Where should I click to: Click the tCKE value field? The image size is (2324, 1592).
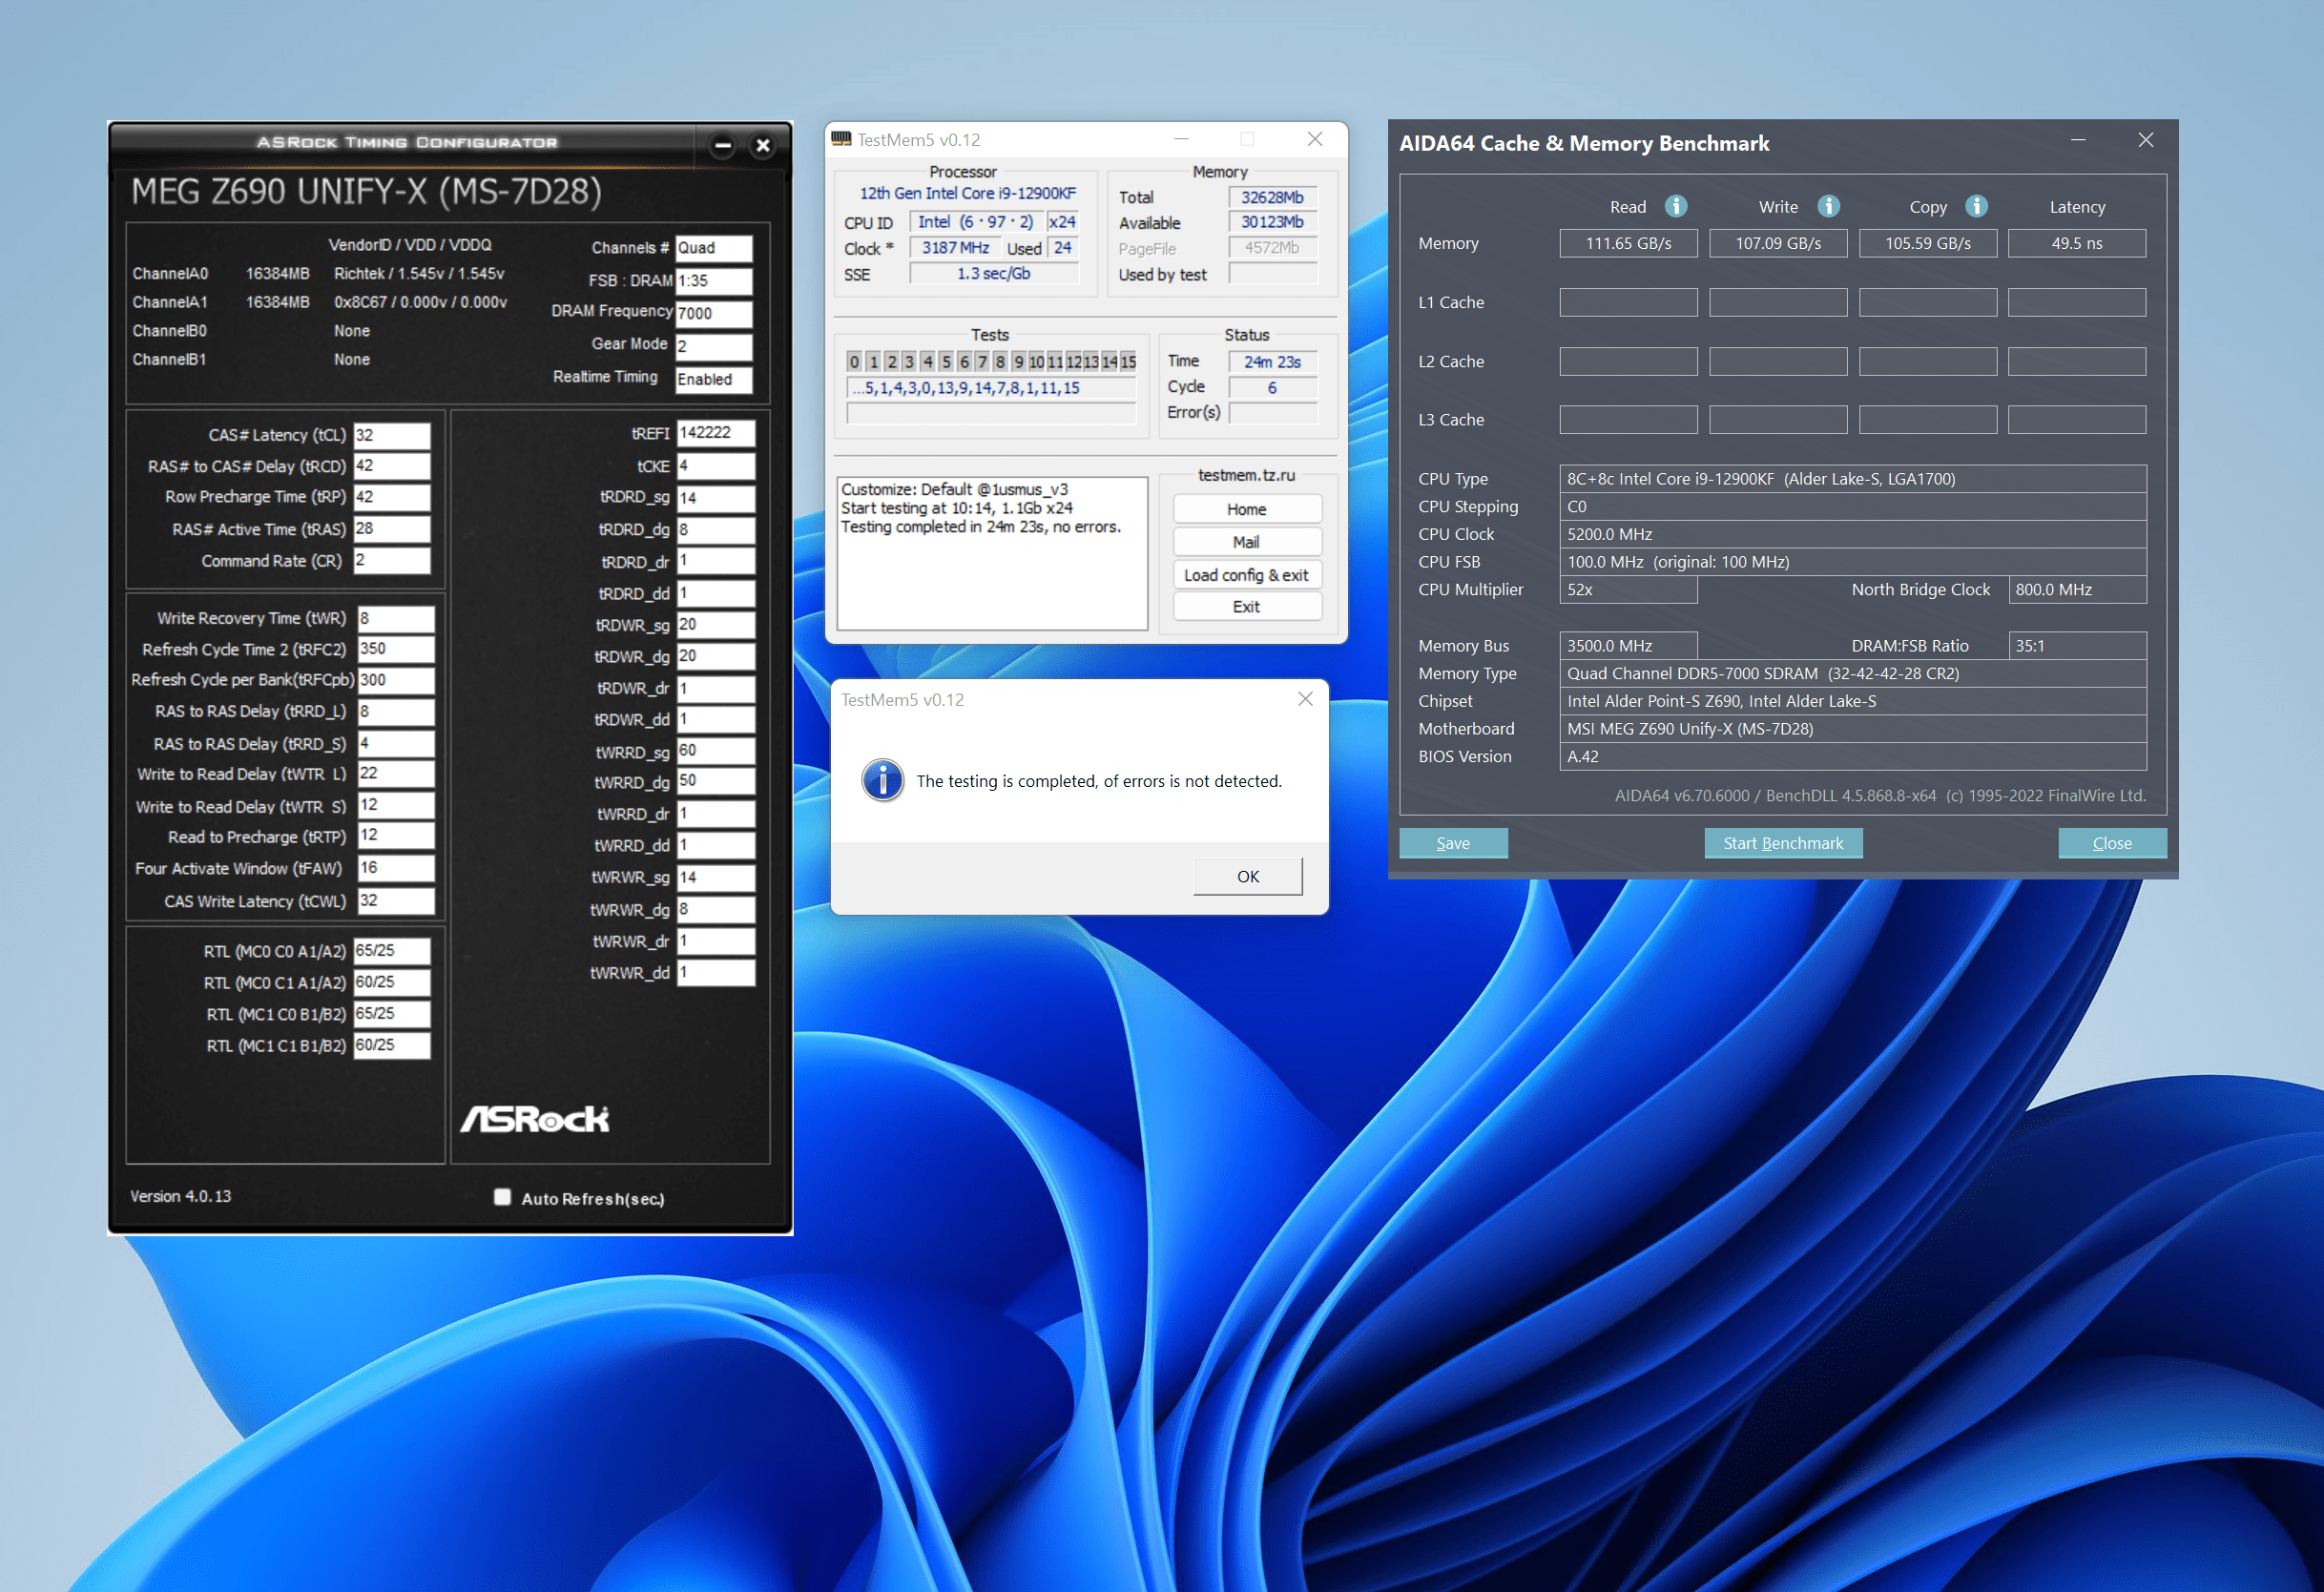click(x=716, y=466)
